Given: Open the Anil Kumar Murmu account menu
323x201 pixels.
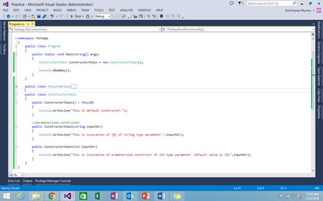Looking at the screenshot, I should click(300, 10).
